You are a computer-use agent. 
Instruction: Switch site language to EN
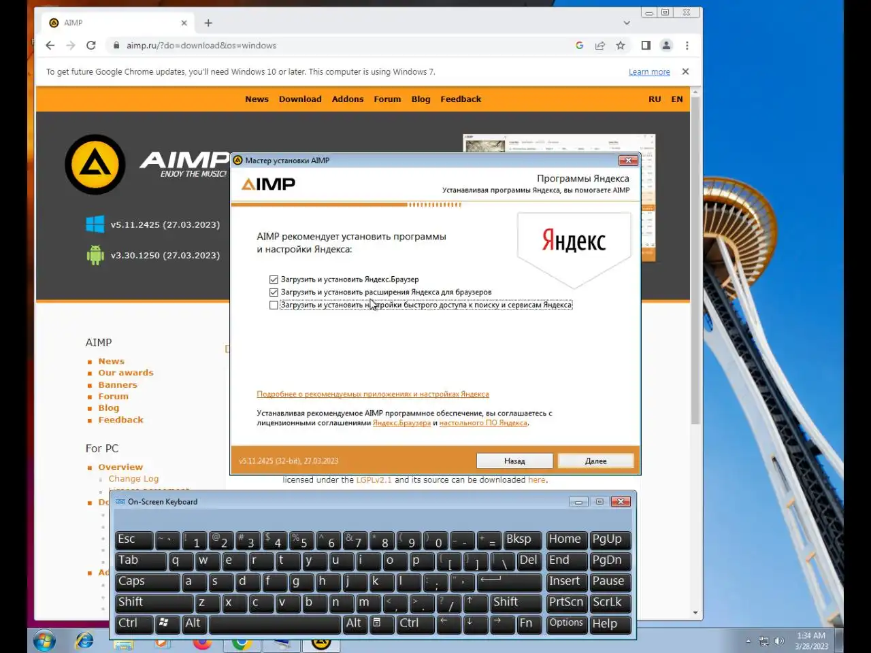[x=677, y=99]
